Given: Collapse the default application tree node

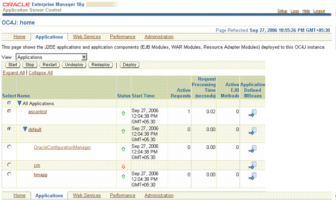Looking at the screenshot, I should point(25,129).
